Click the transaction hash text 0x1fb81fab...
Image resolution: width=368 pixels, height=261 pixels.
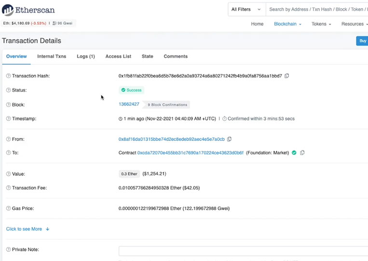(200, 76)
